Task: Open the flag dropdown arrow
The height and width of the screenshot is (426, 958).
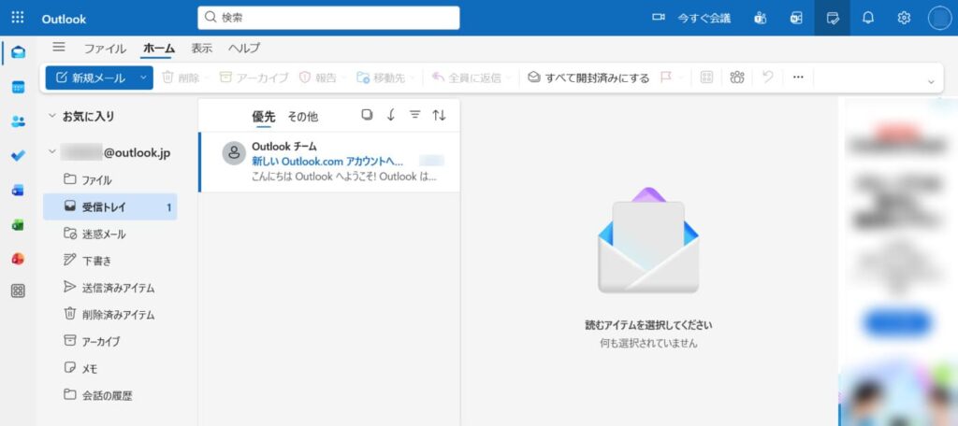Action: point(681,78)
